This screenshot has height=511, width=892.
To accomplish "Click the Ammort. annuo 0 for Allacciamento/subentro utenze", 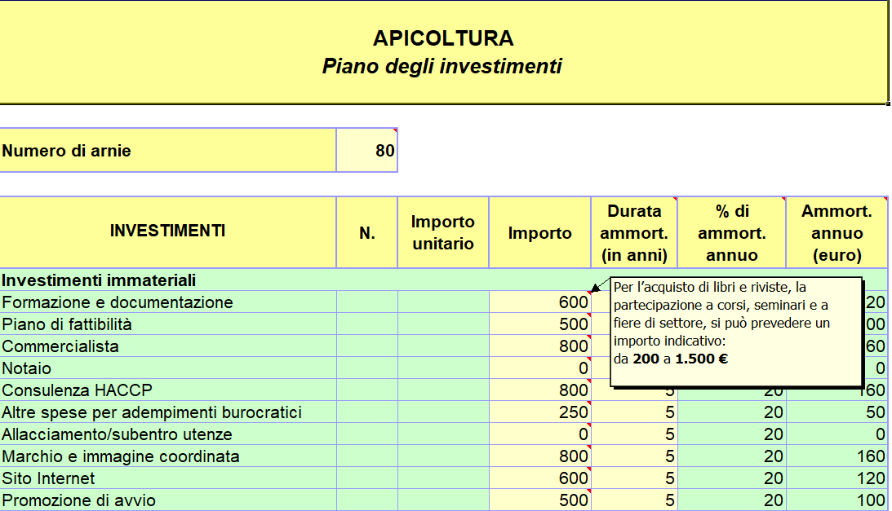I will coord(837,434).
